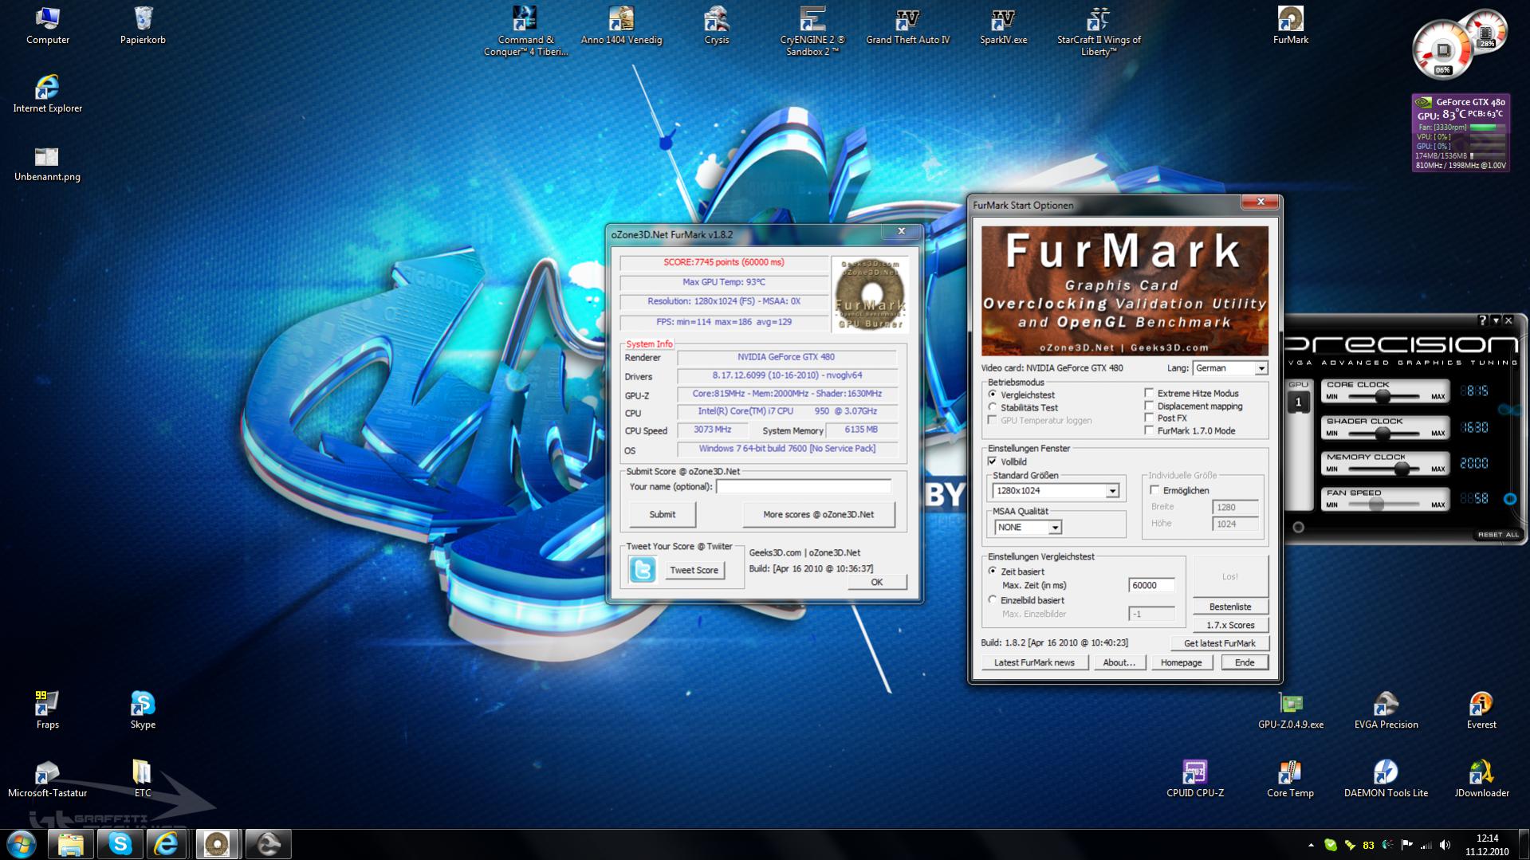The width and height of the screenshot is (1530, 860).
Task: Open the Computer desktop icon
Action: pyautogui.click(x=48, y=26)
